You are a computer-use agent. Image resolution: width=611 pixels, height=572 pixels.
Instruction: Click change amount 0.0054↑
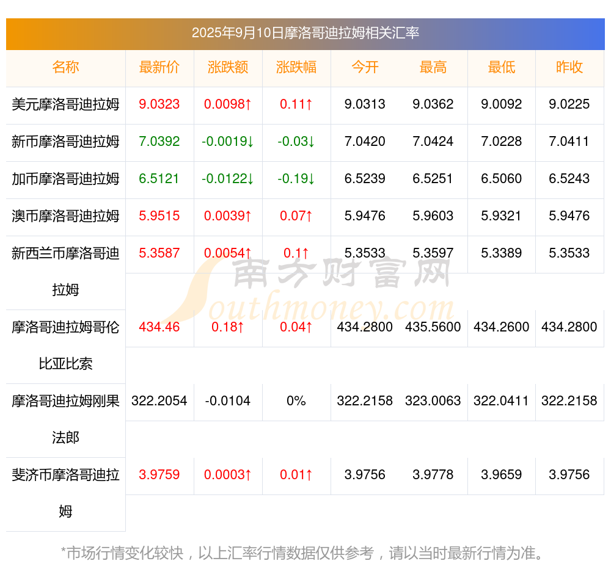pos(227,253)
